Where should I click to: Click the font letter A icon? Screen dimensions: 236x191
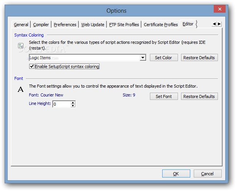click(x=21, y=89)
